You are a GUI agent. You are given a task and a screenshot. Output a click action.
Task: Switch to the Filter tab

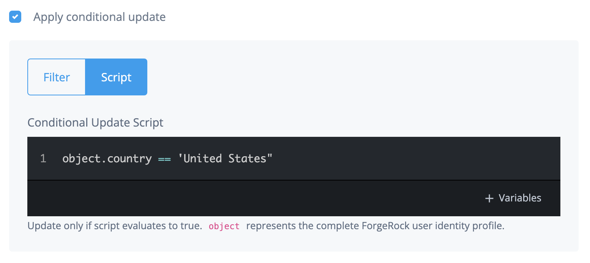(x=56, y=77)
